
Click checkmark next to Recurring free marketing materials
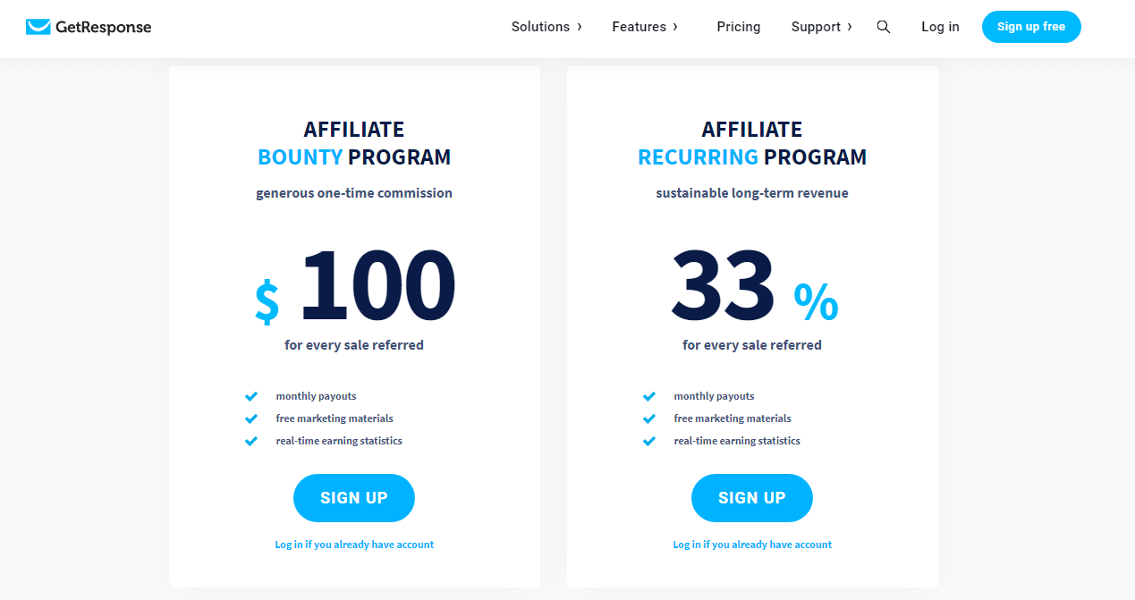coord(649,418)
